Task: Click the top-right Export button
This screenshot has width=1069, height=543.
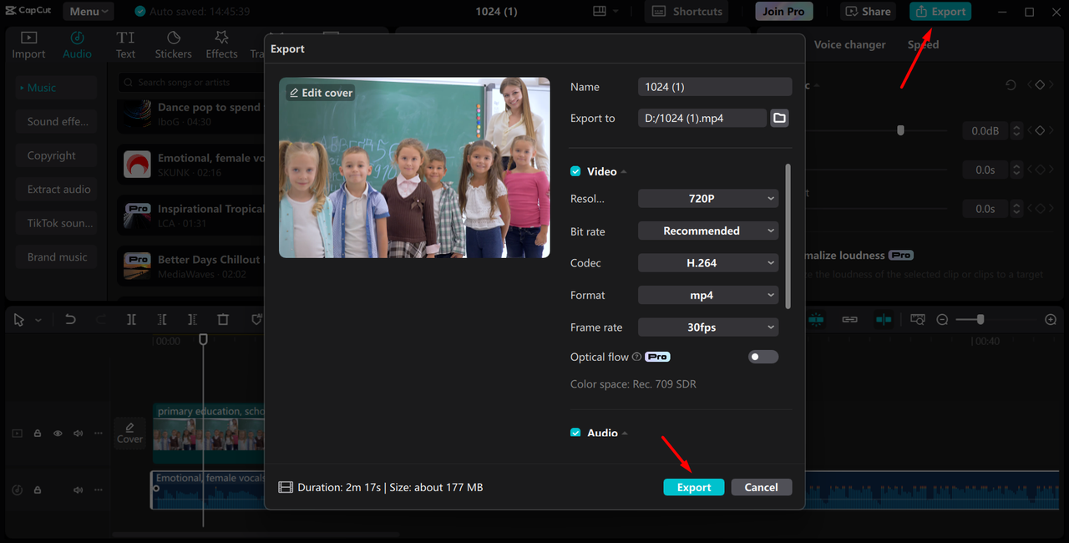Action: pyautogui.click(x=940, y=11)
